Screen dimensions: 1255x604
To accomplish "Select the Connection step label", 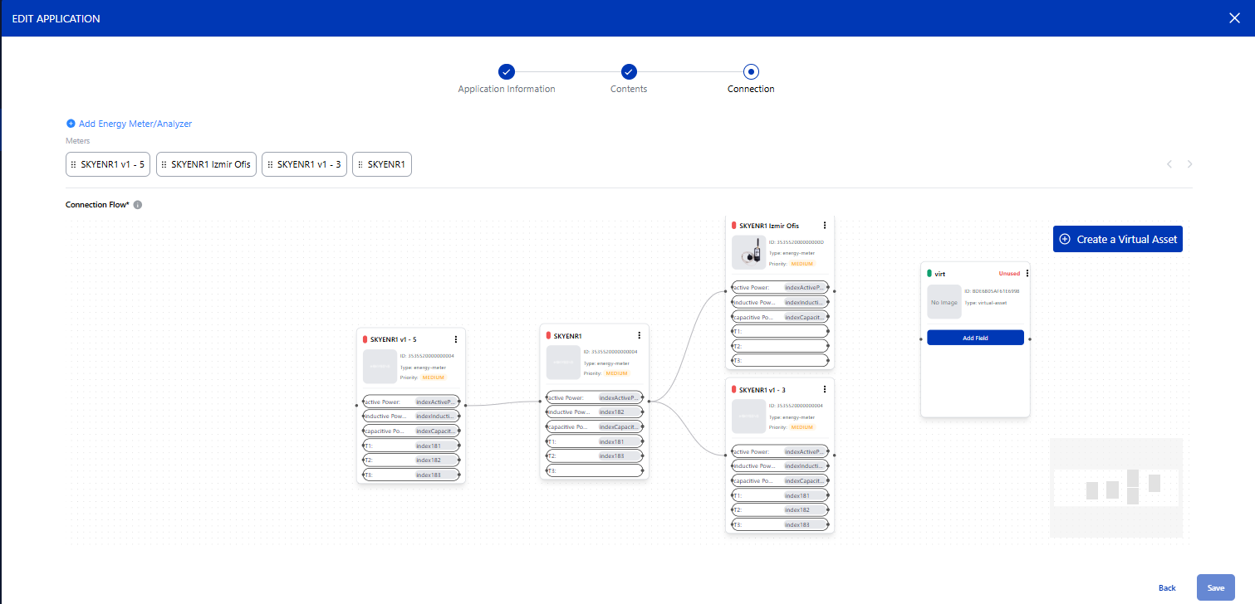I will tap(751, 89).
